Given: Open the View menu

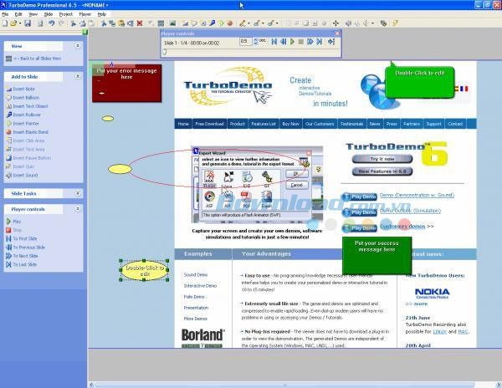Looking at the screenshot, I should click(33, 14).
